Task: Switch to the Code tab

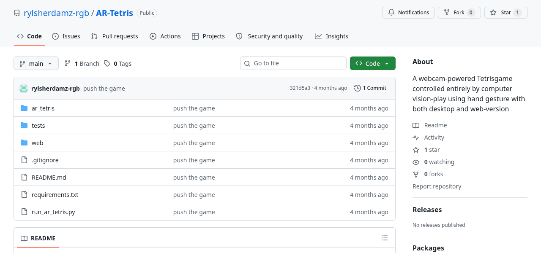Action: (x=29, y=36)
